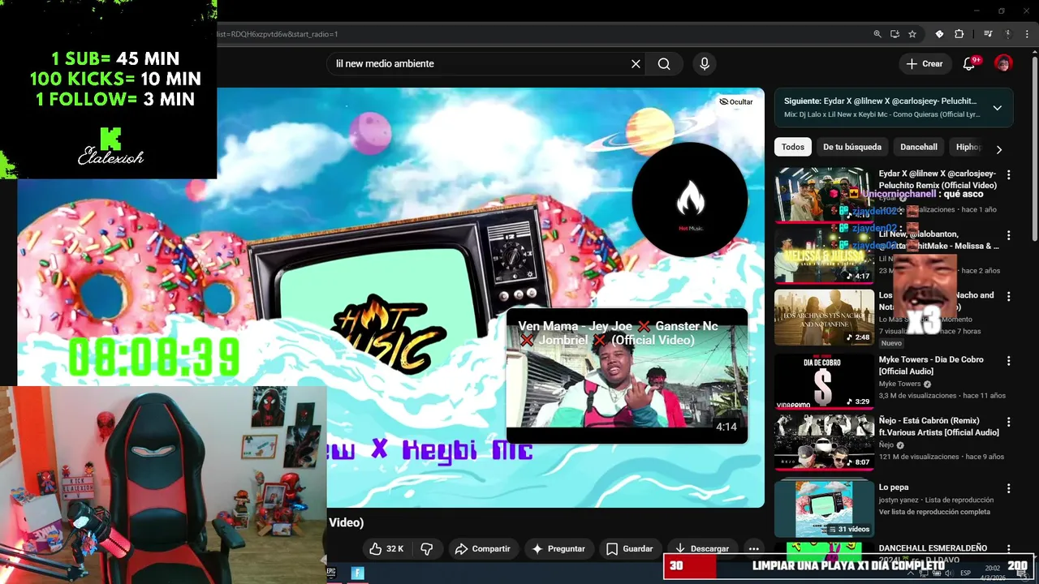
Task: Focus the YouTube search input field
Action: tap(479, 64)
